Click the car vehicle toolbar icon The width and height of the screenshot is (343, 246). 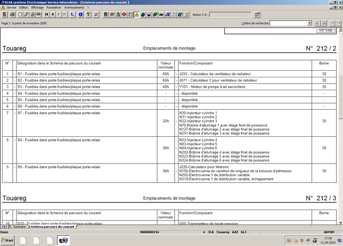[39, 15]
